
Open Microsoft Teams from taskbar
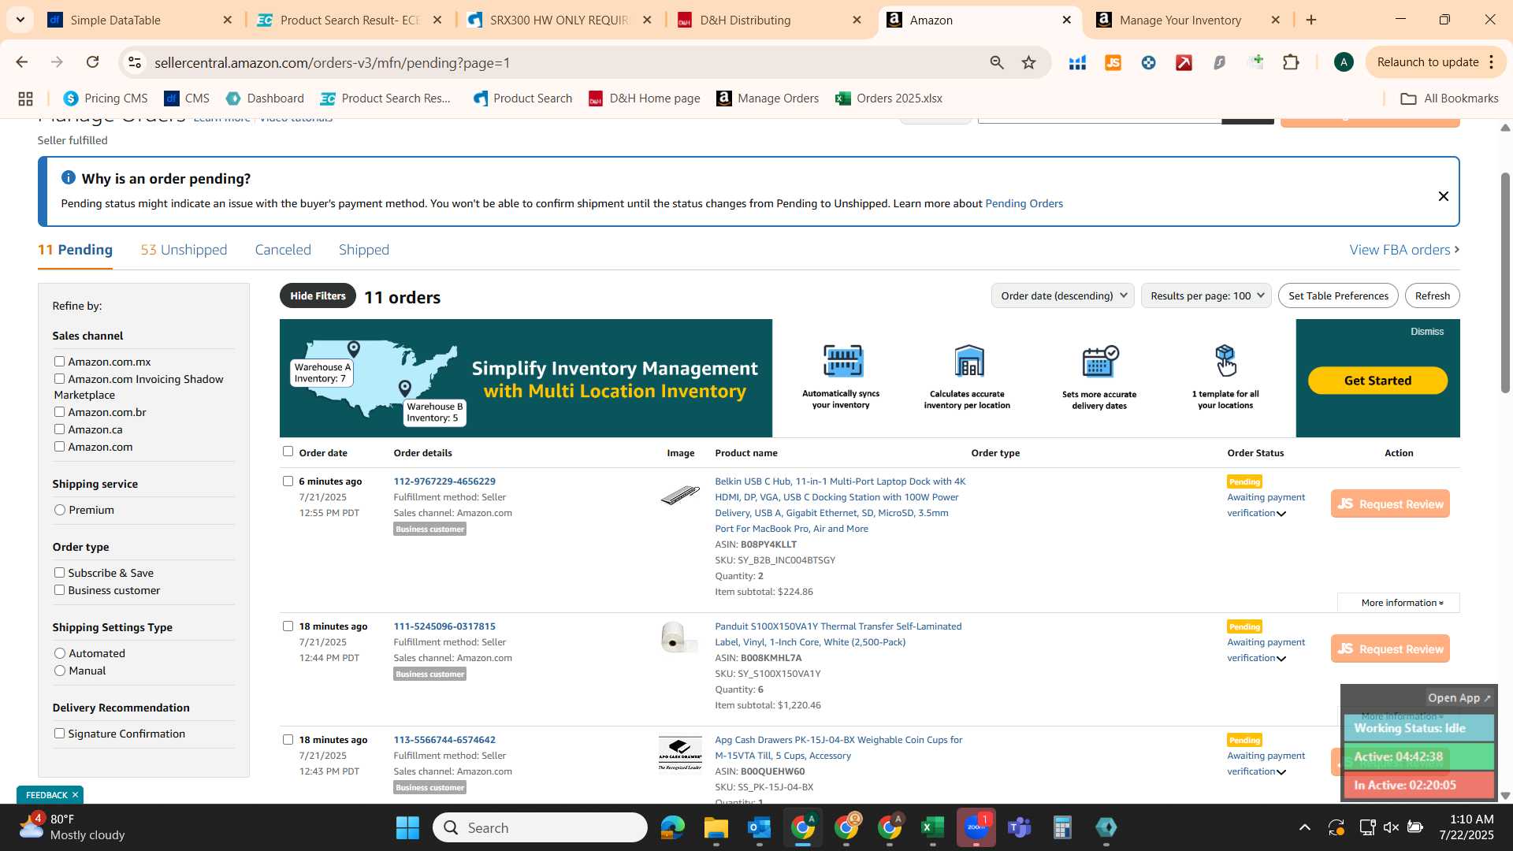click(x=1019, y=827)
